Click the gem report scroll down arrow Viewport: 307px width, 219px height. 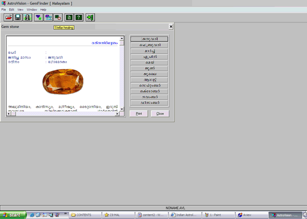[122, 109]
